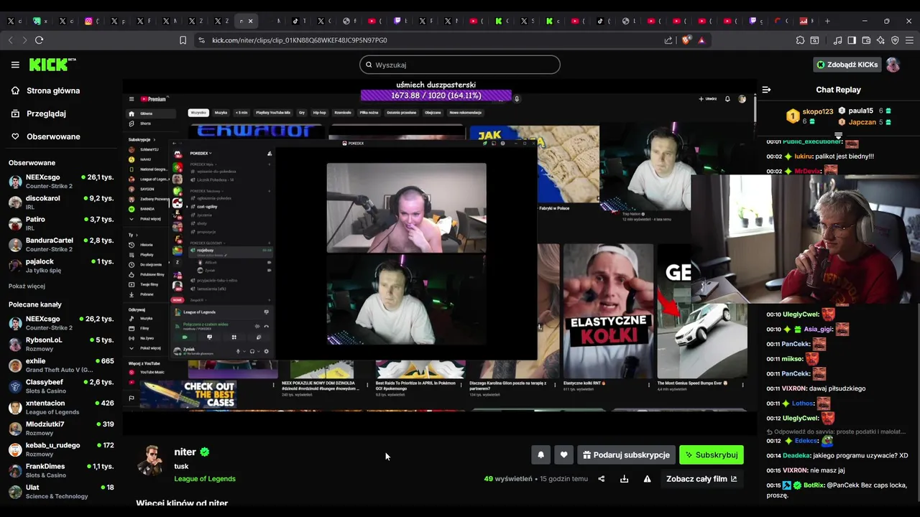920x517 pixels.
Task: Click username lukiru in chat
Action: (803, 156)
